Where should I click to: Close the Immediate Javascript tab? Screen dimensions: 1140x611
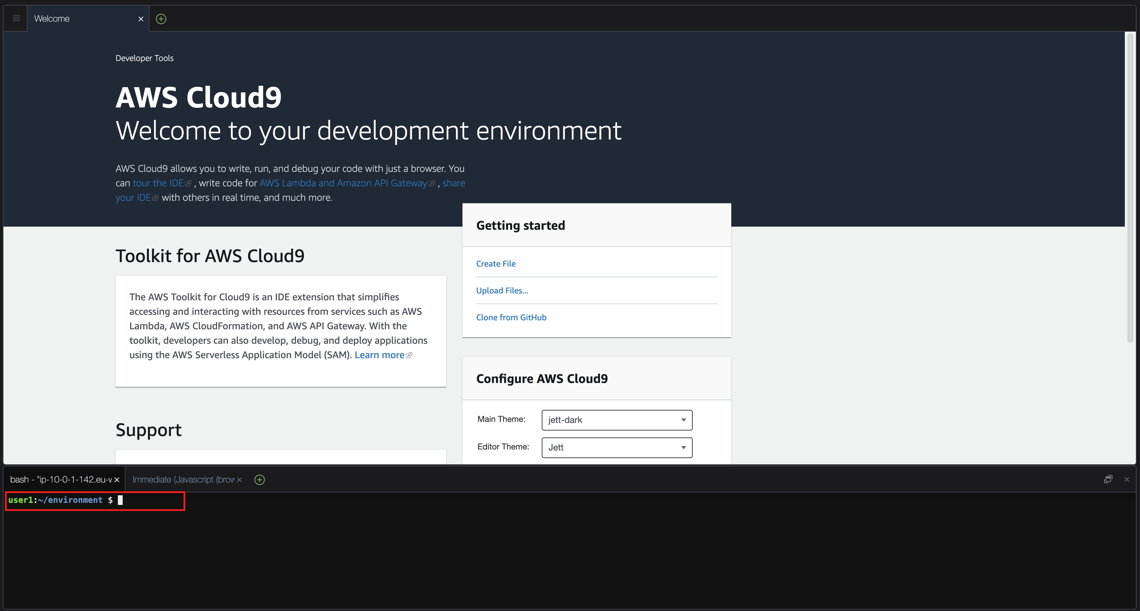coord(240,479)
